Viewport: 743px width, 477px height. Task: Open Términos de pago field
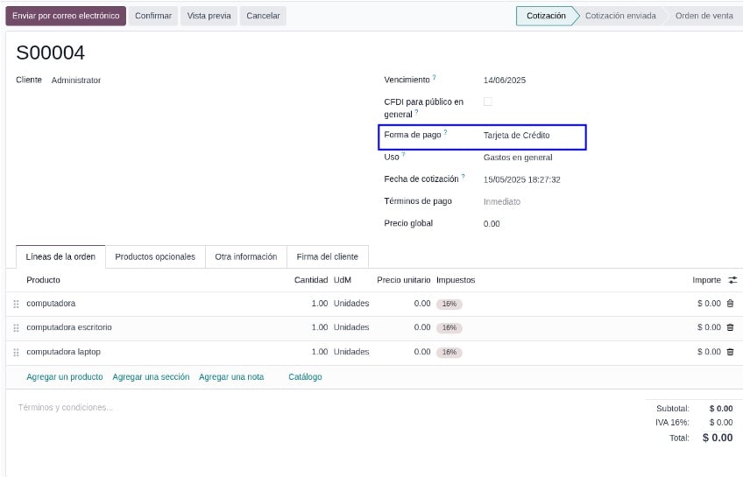pyautogui.click(x=532, y=201)
